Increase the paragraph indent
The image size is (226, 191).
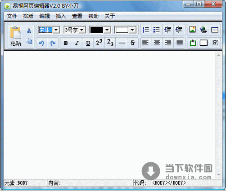(x=179, y=30)
